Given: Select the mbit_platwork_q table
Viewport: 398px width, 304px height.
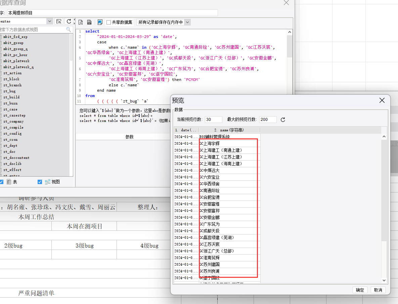Looking at the screenshot, I should 18,67.
